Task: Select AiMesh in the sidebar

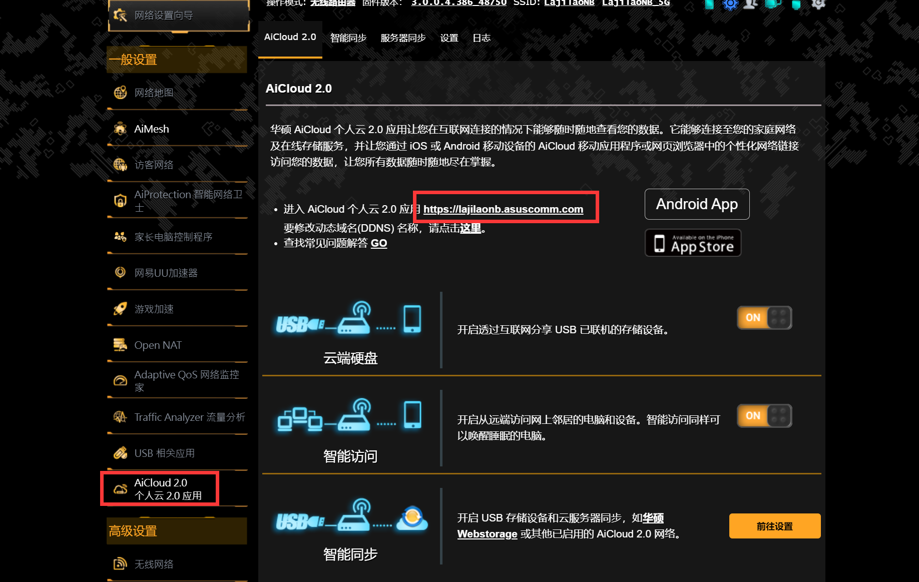Action: 151,129
